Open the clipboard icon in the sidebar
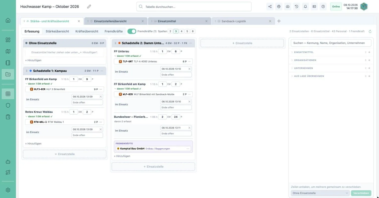The image size is (379, 198). (8, 117)
